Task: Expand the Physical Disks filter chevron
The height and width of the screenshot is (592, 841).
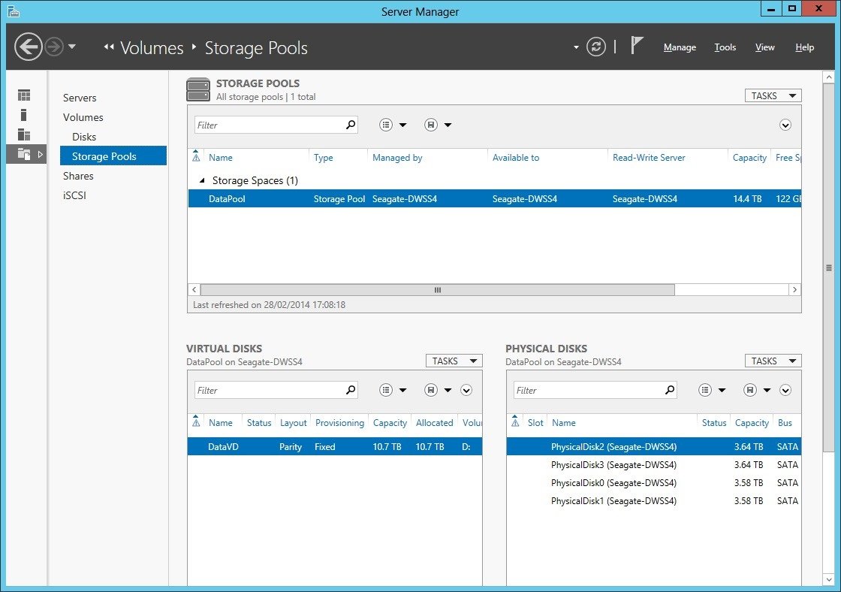Action: coord(785,390)
